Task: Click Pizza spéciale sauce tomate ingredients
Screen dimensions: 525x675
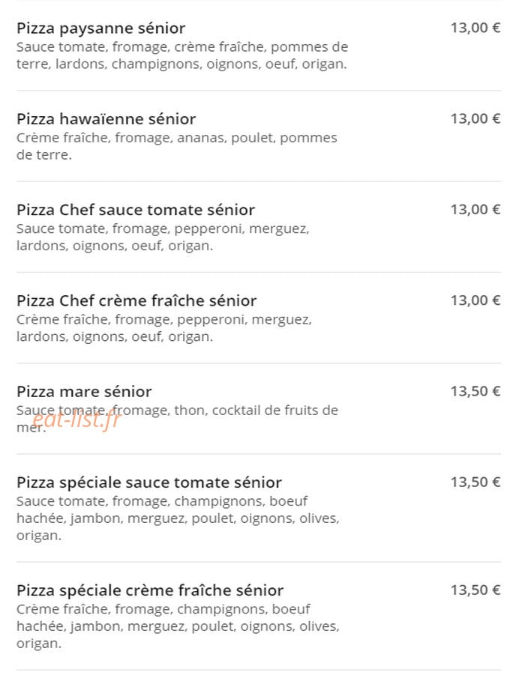Action: 178,518
